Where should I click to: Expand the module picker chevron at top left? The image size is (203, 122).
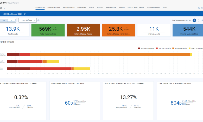[x=4, y=8]
